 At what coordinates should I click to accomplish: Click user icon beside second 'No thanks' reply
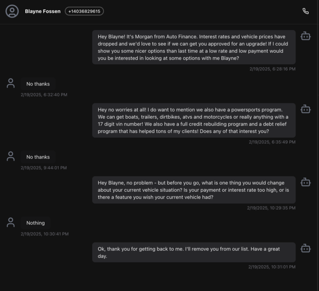(11, 156)
